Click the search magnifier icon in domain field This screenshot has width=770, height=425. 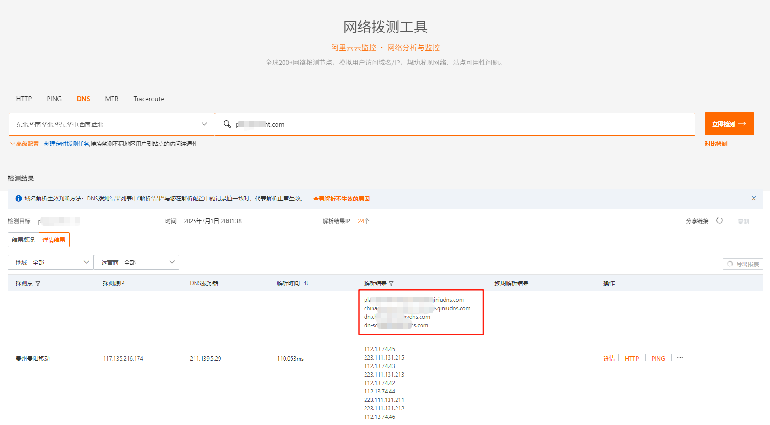227,124
